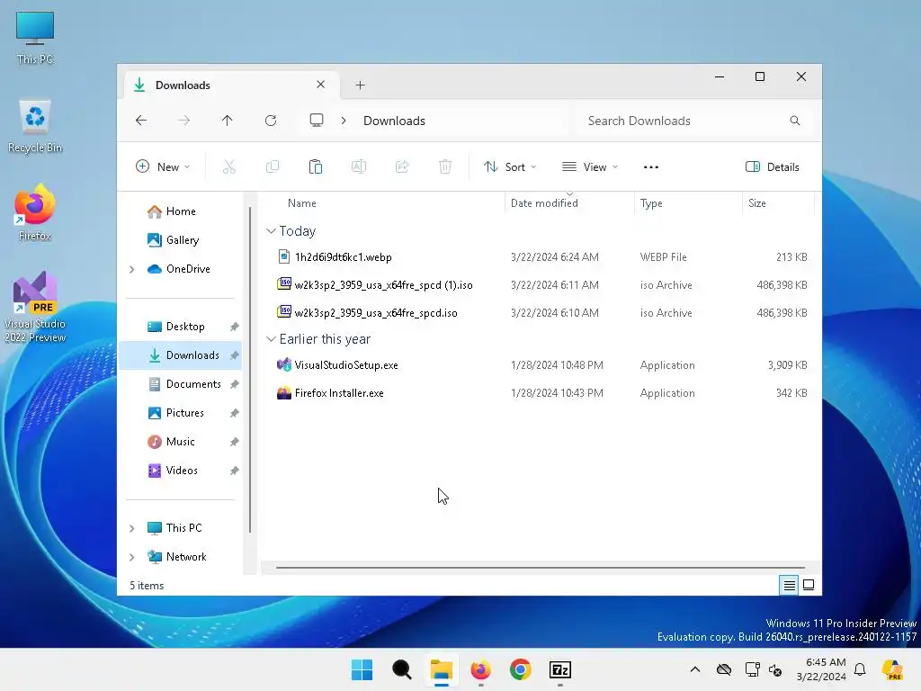This screenshot has height=691, width=921.
Task: Click the breadcrumb chevron before Downloads
Action: [344, 121]
